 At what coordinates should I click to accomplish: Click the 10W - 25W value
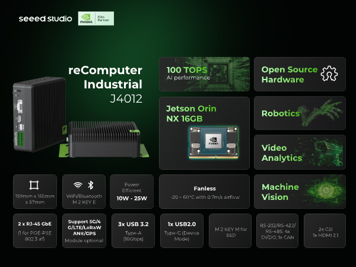coord(132,198)
